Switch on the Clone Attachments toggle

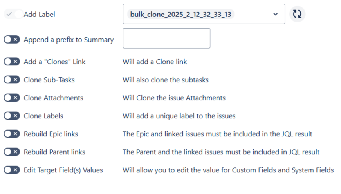coord(11,98)
